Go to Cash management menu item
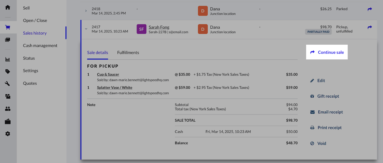The height and width of the screenshot is (163, 383). click(x=40, y=46)
